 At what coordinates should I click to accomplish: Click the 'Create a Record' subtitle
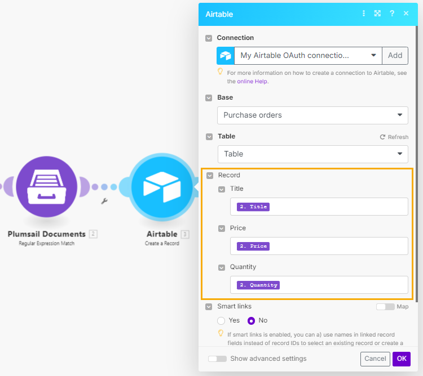162,243
